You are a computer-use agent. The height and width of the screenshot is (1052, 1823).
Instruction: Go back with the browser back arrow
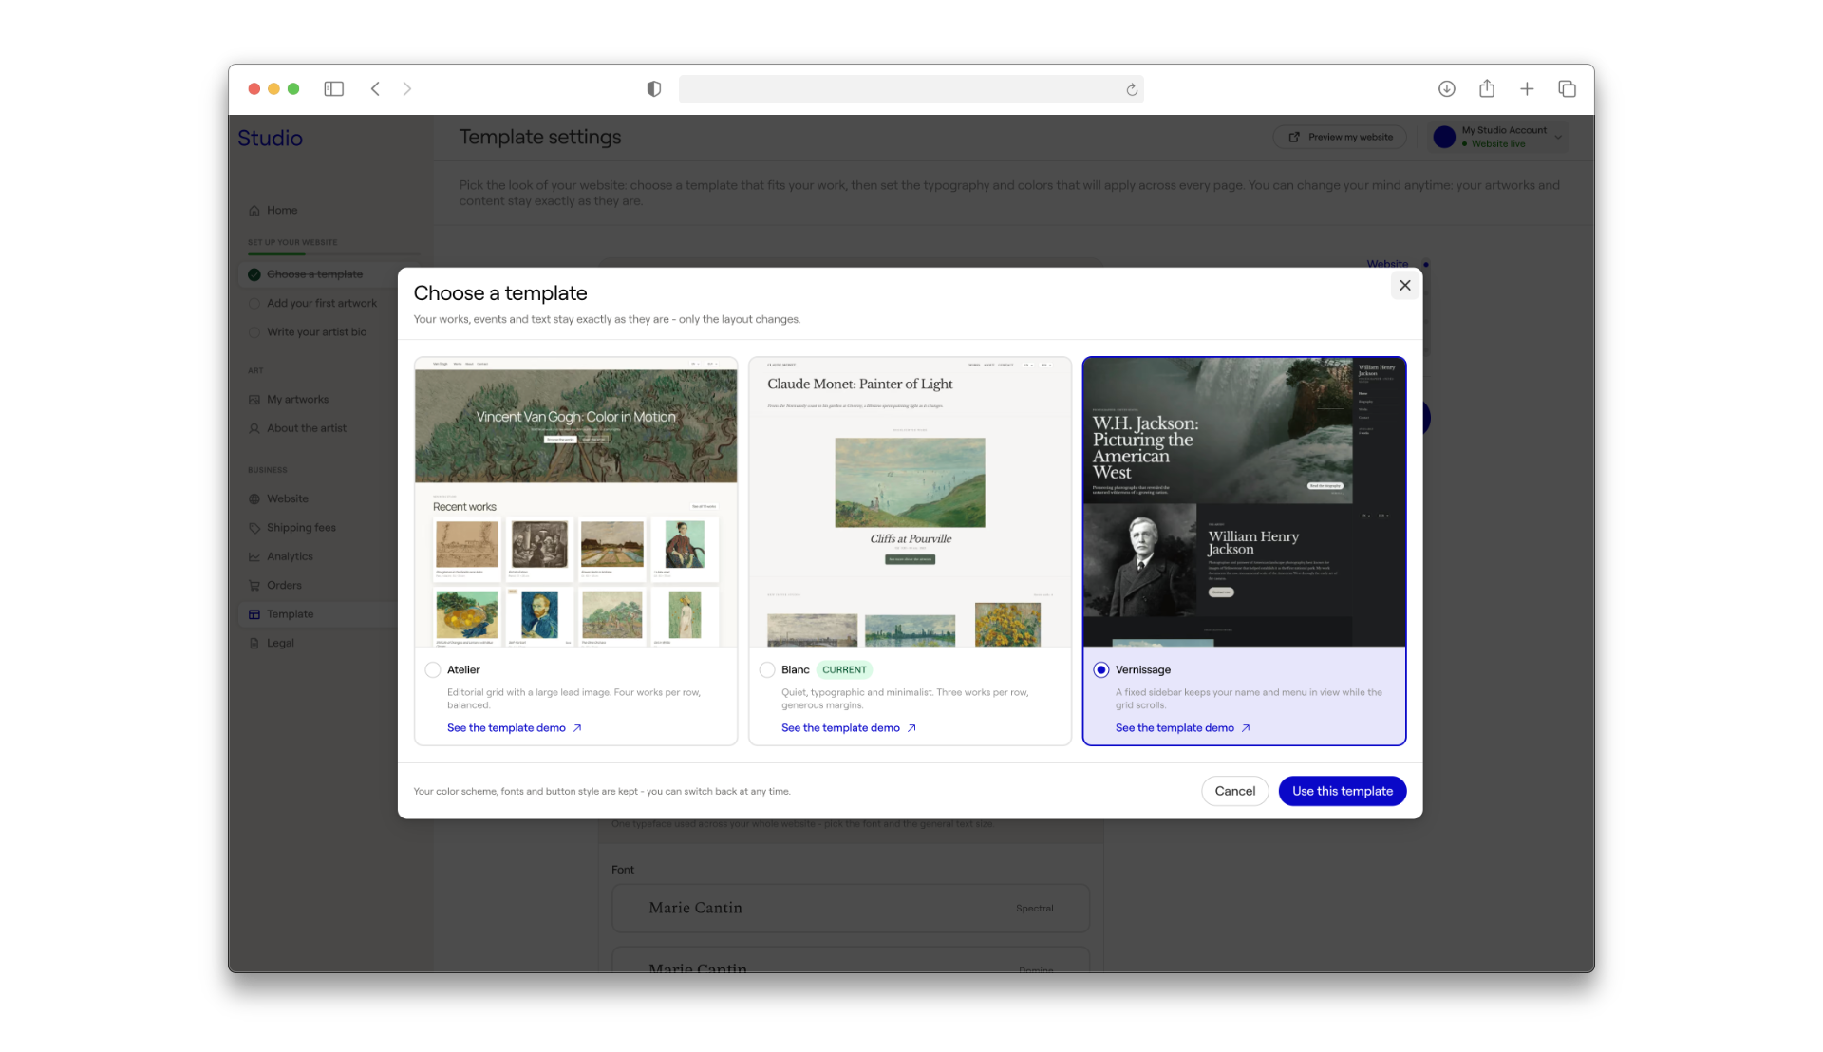[375, 88]
